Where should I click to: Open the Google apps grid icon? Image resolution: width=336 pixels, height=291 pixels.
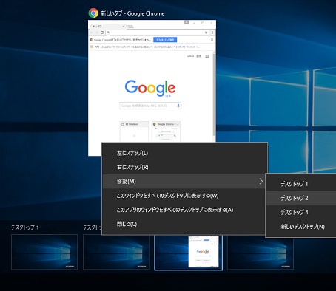(207, 56)
